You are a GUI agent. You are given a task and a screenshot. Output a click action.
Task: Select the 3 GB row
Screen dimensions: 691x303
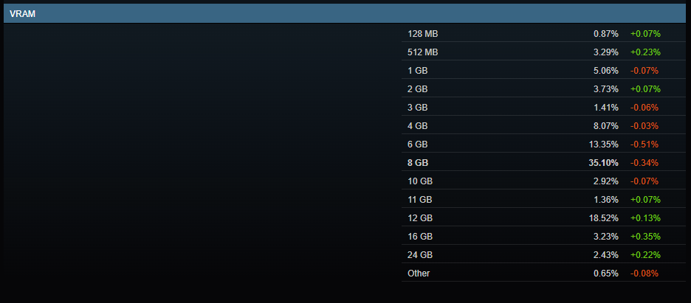[x=543, y=108]
